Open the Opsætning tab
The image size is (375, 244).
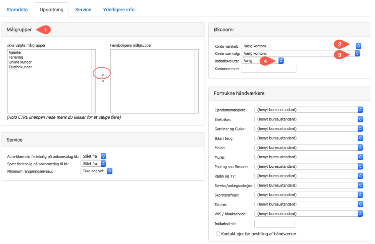pyautogui.click(x=51, y=10)
